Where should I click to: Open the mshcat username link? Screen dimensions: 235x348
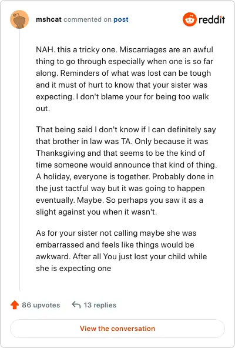[49, 19]
